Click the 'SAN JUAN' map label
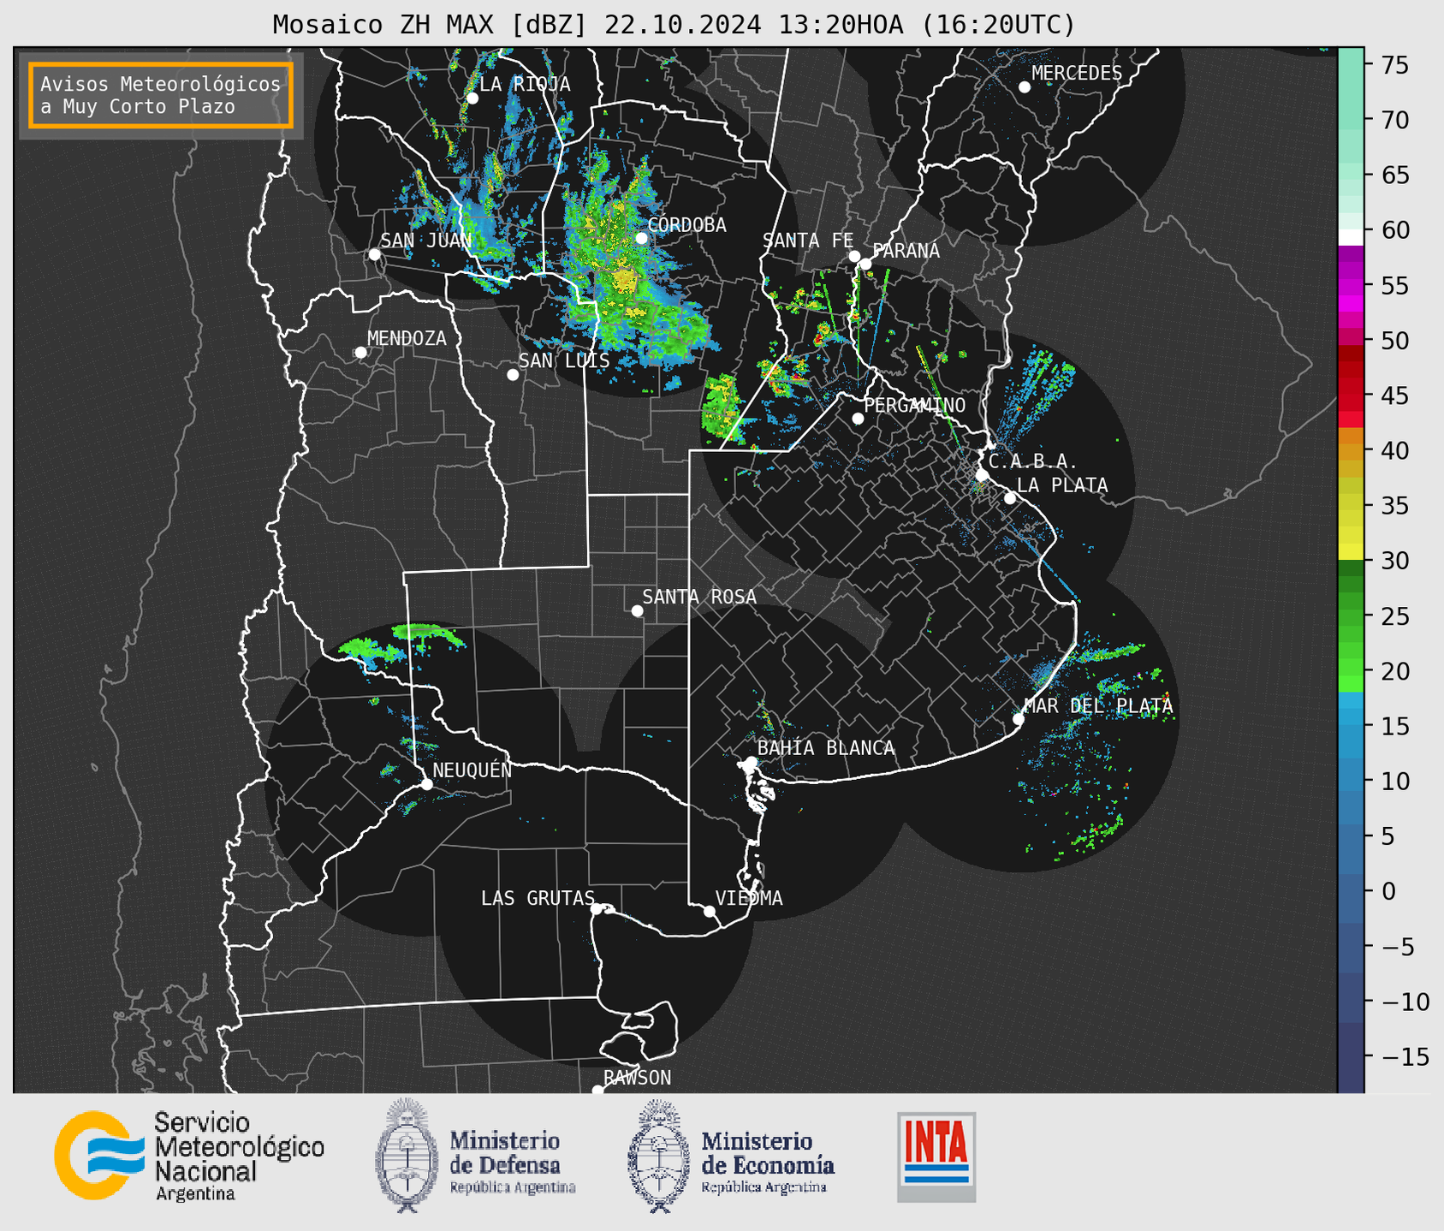The height and width of the screenshot is (1231, 1444). [x=425, y=241]
